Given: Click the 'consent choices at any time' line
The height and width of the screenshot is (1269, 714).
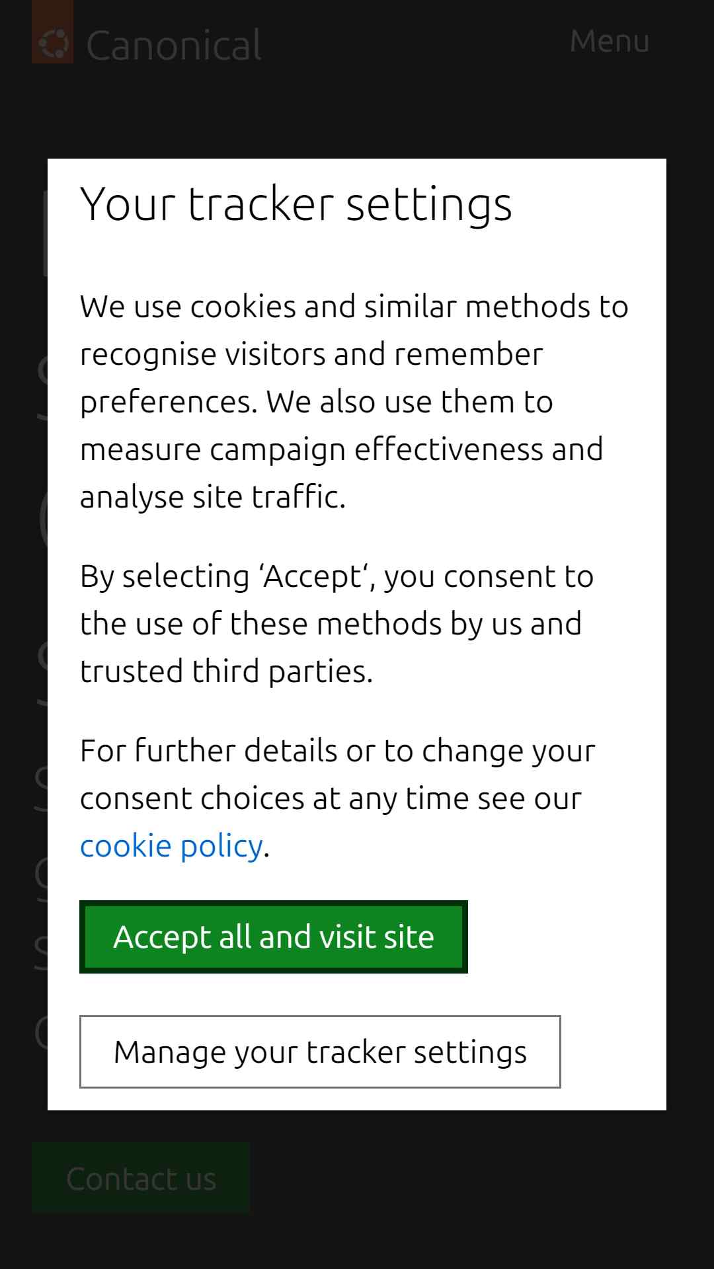Looking at the screenshot, I should [331, 798].
